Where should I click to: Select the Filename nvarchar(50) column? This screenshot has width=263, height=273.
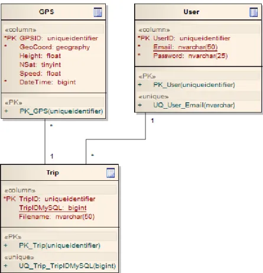[x=57, y=217]
